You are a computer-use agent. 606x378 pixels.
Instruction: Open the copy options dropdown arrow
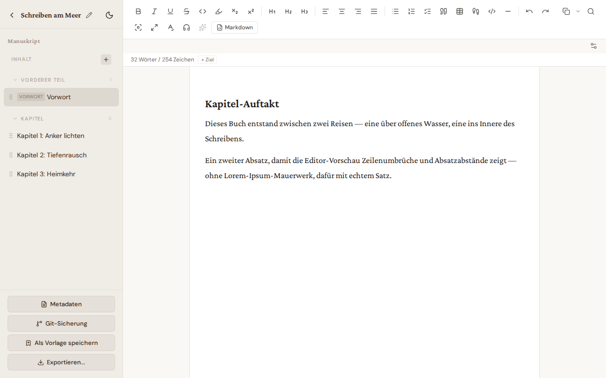[x=578, y=11]
